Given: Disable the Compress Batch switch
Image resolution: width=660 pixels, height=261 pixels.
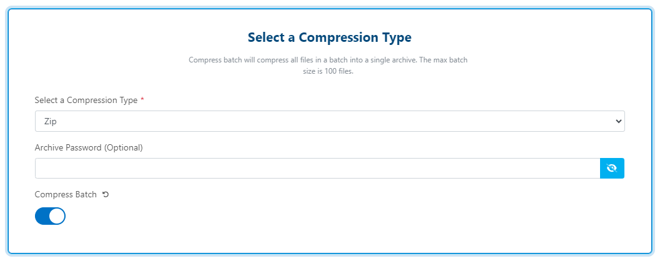Looking at the screenshot, I should pyautogui.click(x=50, y=216).
